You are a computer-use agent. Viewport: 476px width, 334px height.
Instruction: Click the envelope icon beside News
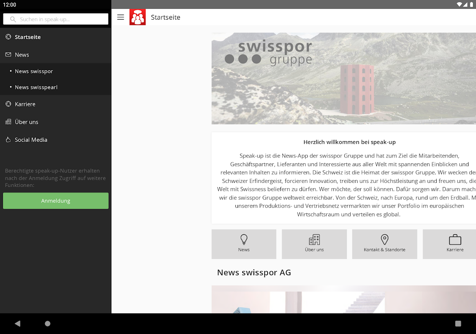[8, 55]
